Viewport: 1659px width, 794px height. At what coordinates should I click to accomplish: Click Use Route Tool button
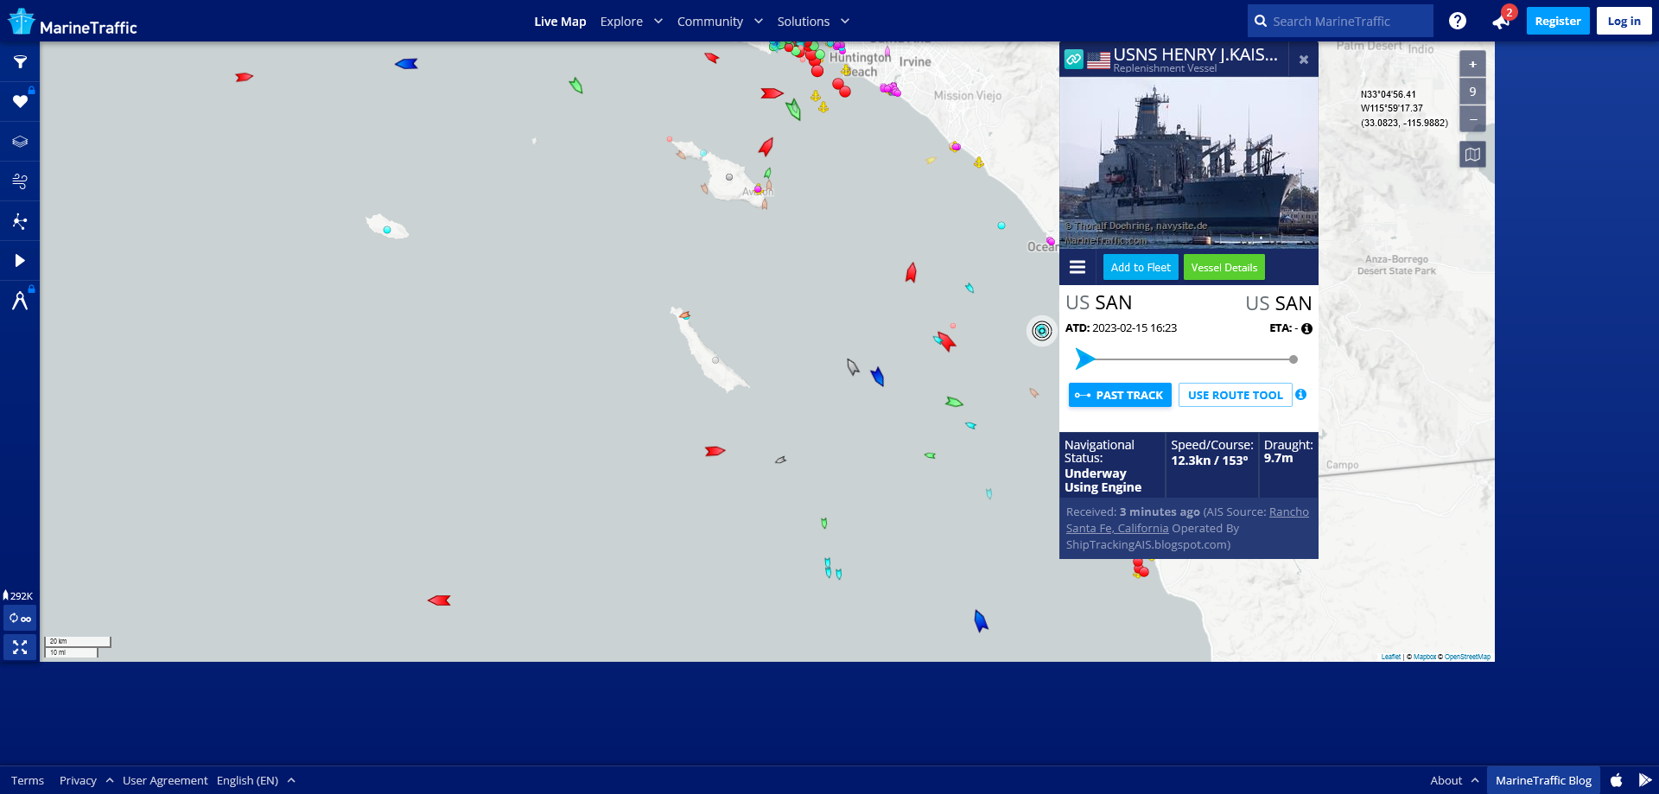1235,395
